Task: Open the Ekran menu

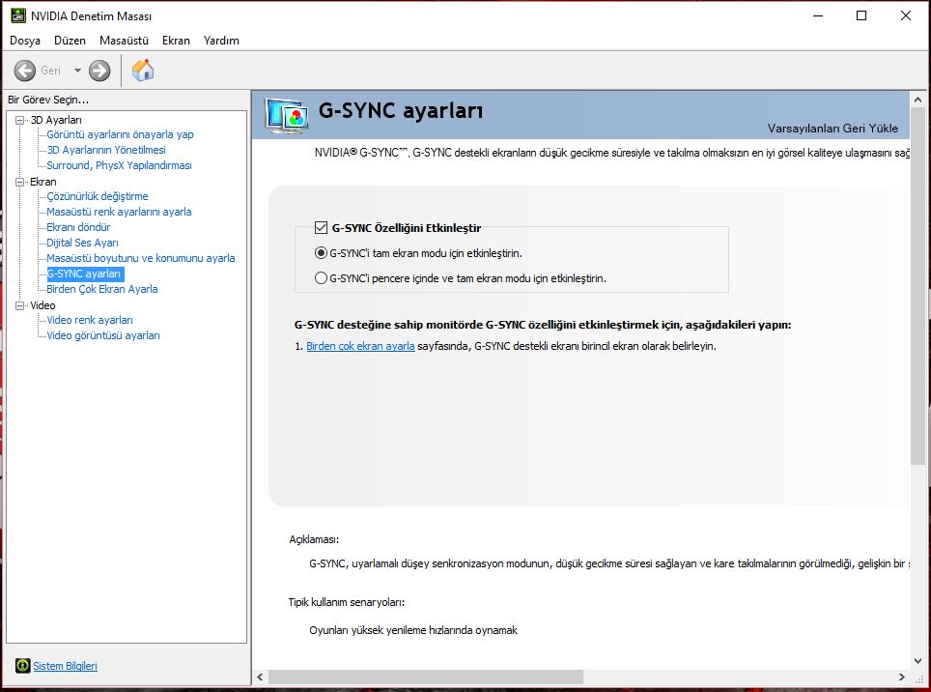Action: 177,41
